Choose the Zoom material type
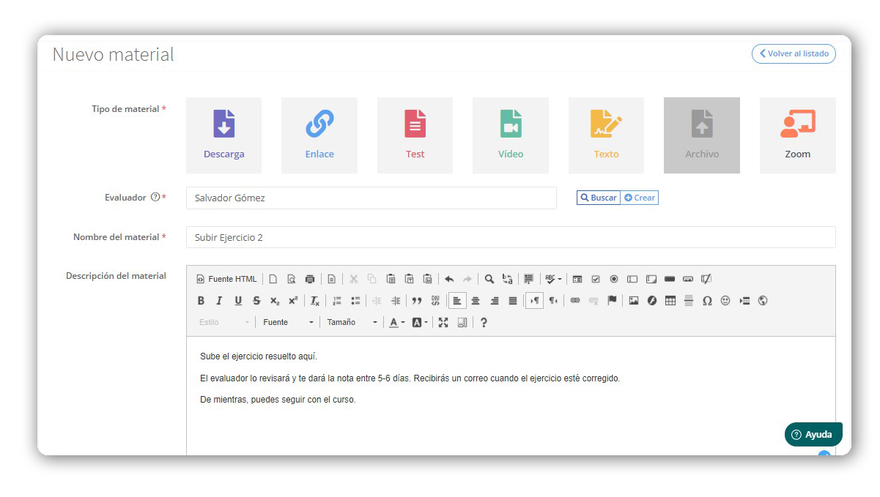 pos(797,135)
